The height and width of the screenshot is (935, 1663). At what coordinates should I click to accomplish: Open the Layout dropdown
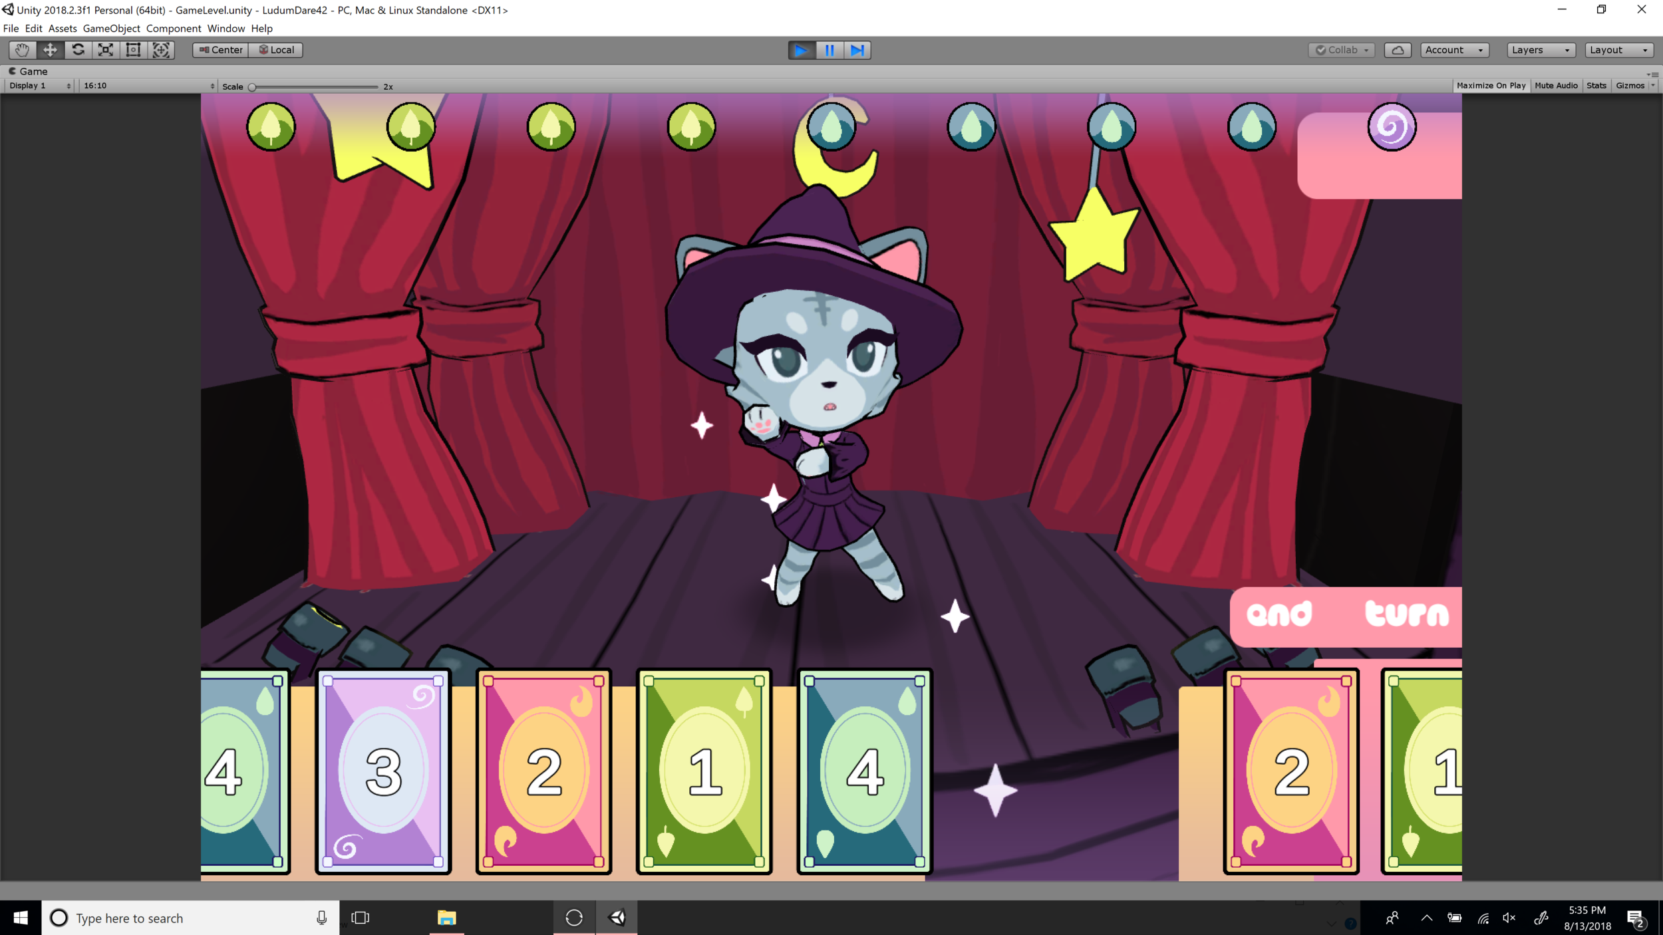[x=1618, y=50]
